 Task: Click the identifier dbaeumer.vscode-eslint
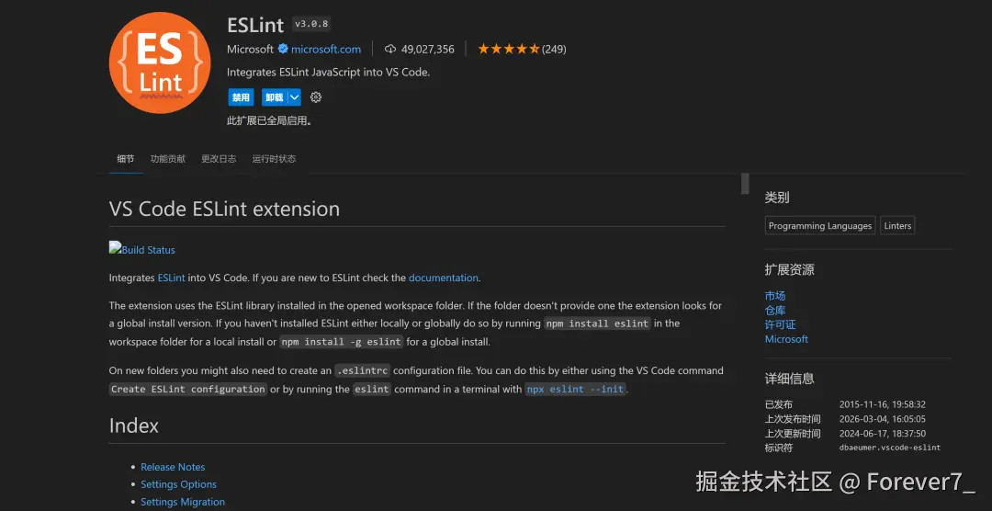(889, 448)
